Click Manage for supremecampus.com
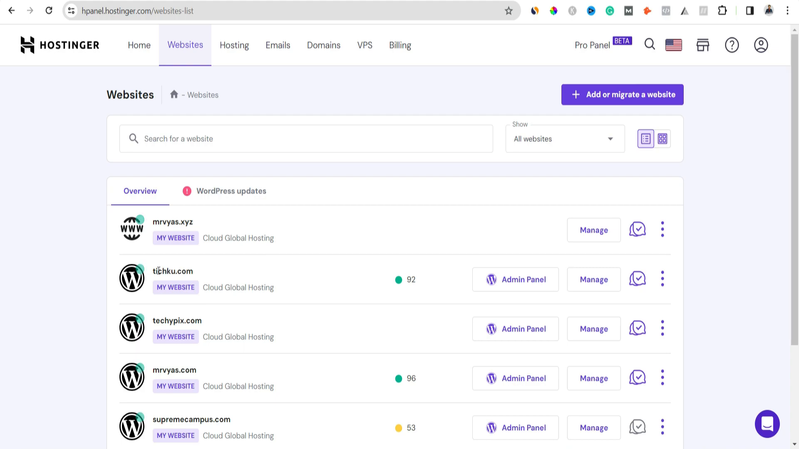This screenshot has width=799, height=449. (594, 428)
